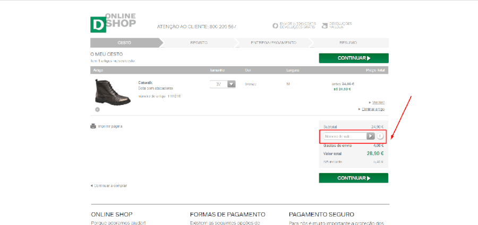478x225 pixels.
Task: Click the Bota com atacadores description
Action: tap(156, 88)
